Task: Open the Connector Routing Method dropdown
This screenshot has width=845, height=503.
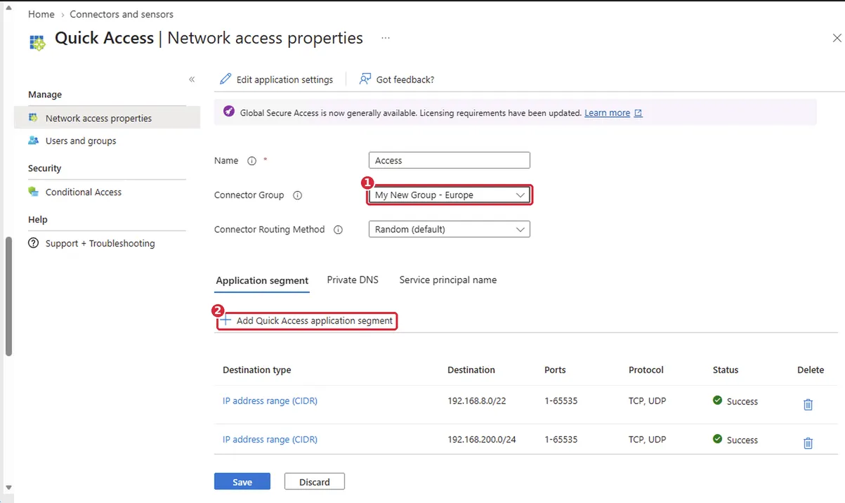Action: coord(450,229)
